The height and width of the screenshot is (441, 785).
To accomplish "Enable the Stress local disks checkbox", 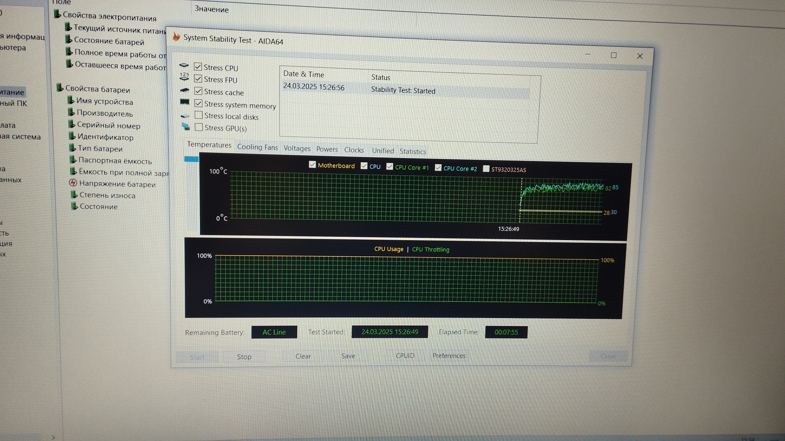I will click(199, 115).
